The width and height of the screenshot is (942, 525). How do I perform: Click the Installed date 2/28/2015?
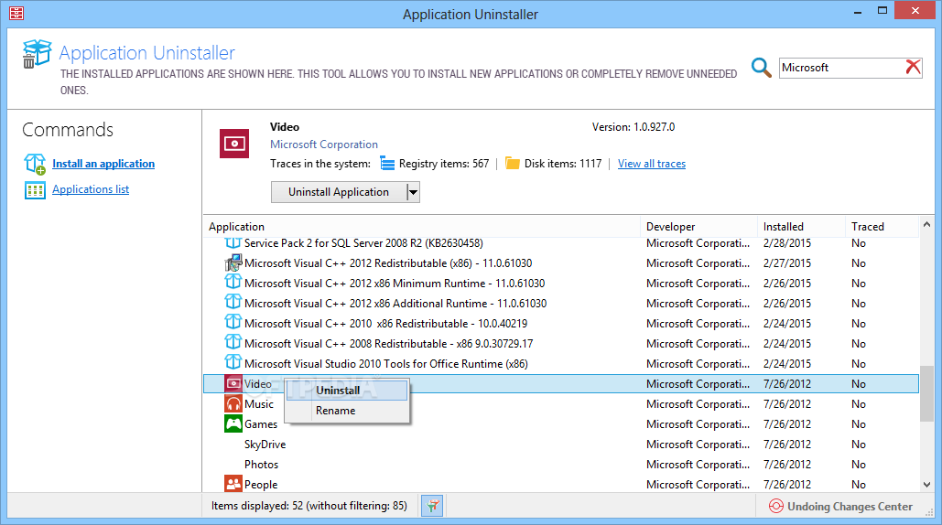click(787, 243)
